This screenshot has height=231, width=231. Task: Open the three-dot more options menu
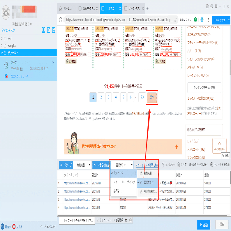click(x=208, y=20)
